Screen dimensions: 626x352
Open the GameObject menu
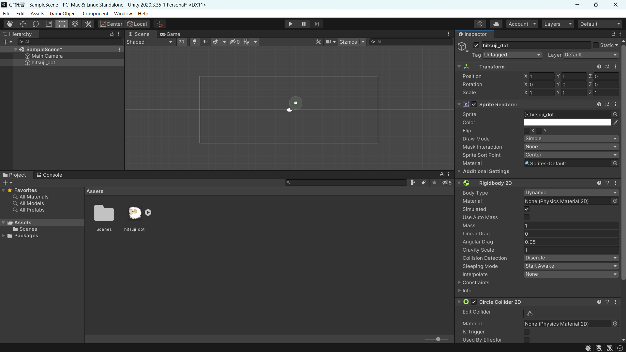(63, 14)
